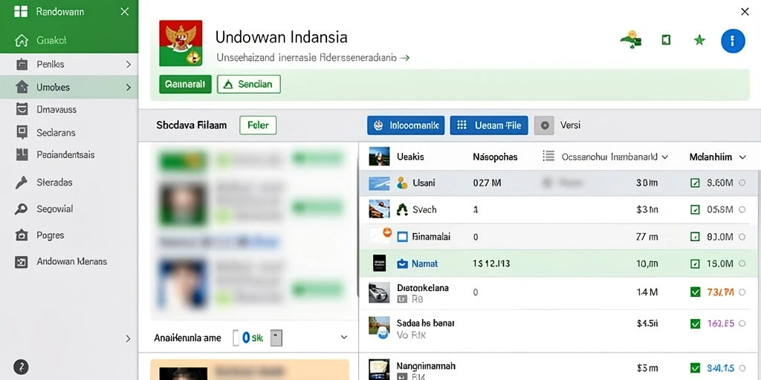The height and width of the screenshot is (380, 761).
Task: Select the radio circle in the Ulsani row
Action: tap(742, 183)
